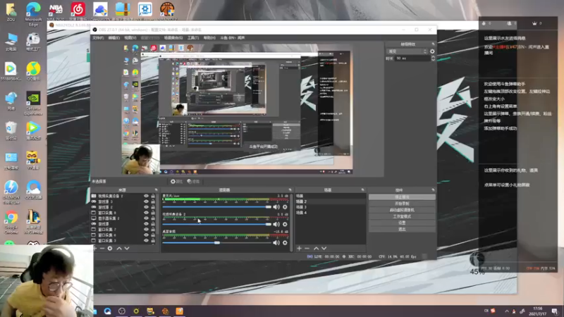Toggle visibility of 窗口采集 7 source
This screenshot has width=564, height=317.
point(146,230)
